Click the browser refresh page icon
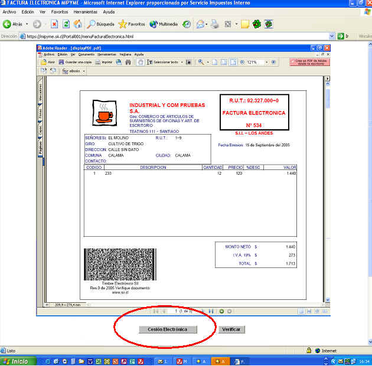This screenshot has width=372, height=366. click(66, 24)
